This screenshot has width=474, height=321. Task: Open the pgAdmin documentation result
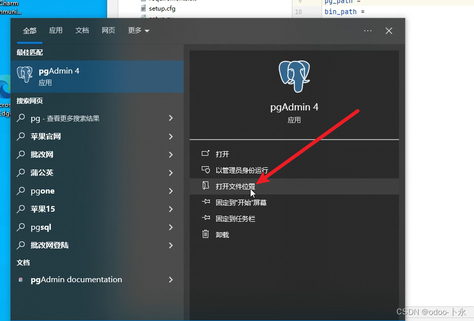click(97, 280)
